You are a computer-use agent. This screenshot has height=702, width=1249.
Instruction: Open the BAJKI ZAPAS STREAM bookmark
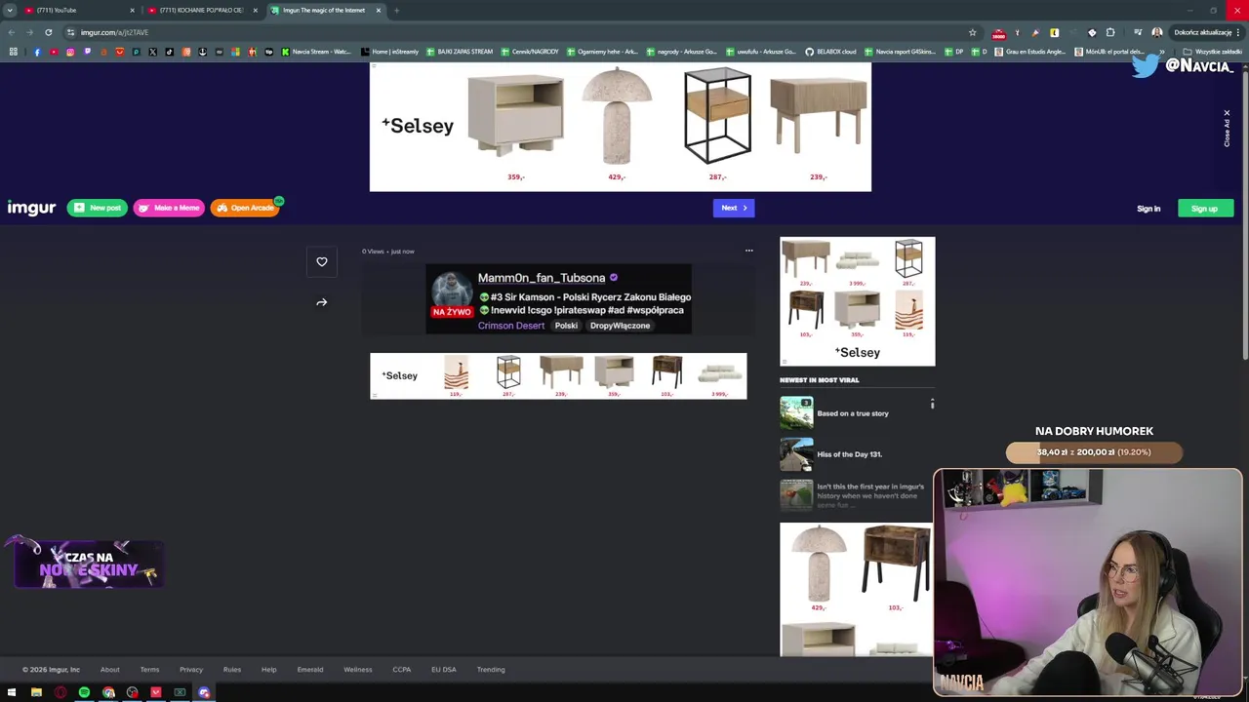click(460, 52)
